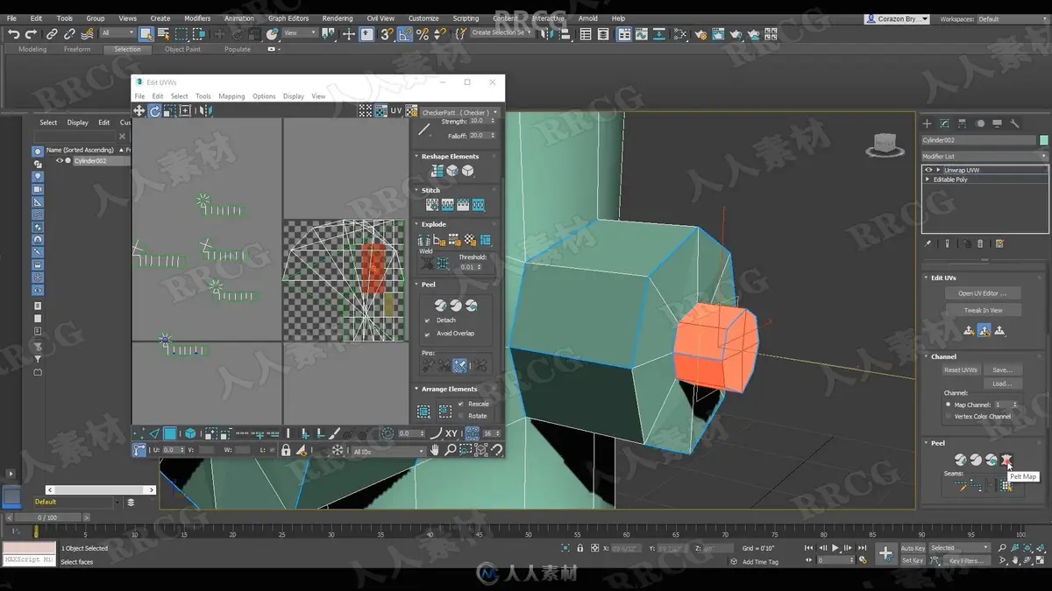
Task: Click the first Stitch icon
Action: (431, 205)
